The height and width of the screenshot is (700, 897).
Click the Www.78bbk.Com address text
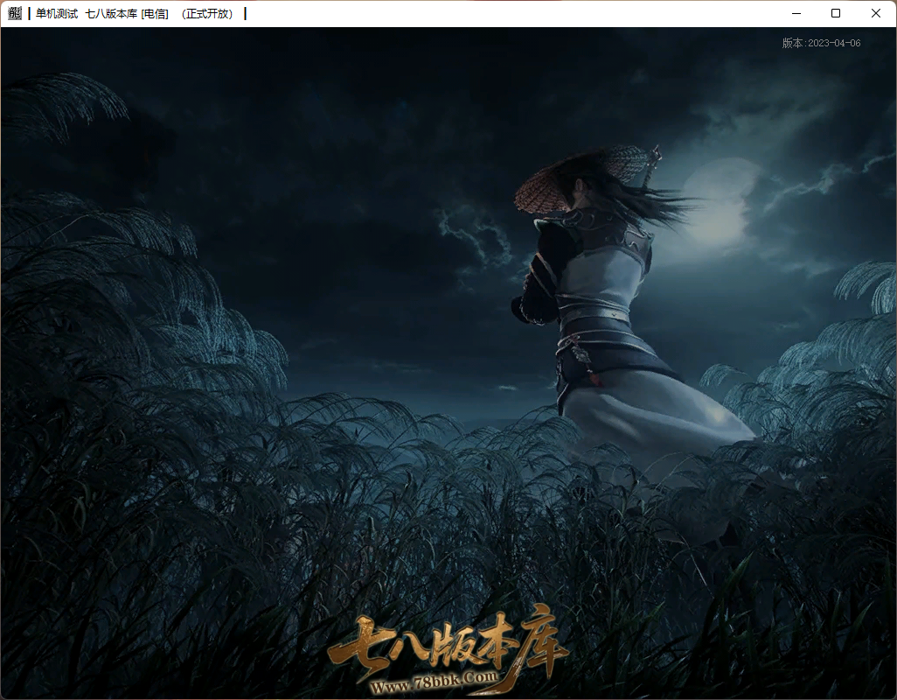(435, 682)
